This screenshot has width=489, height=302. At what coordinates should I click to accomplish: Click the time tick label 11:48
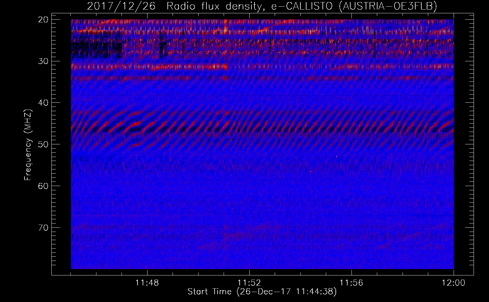147,283
